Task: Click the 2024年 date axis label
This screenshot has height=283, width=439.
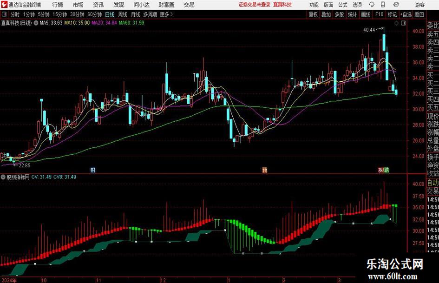Action: [9, 280]
